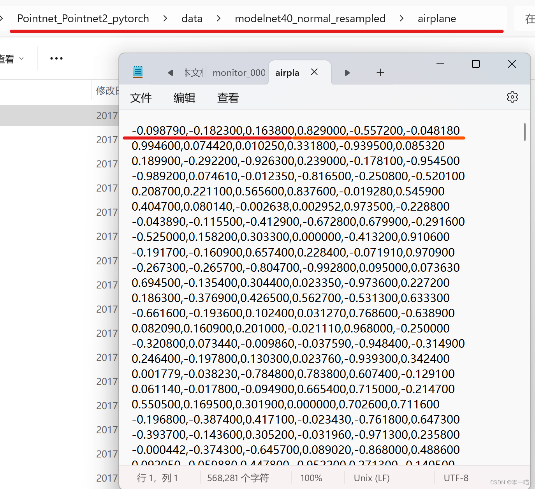The image size is (535, 489).
Task: Click the zoom level 100% in status bar
Action: coord(311,478)
